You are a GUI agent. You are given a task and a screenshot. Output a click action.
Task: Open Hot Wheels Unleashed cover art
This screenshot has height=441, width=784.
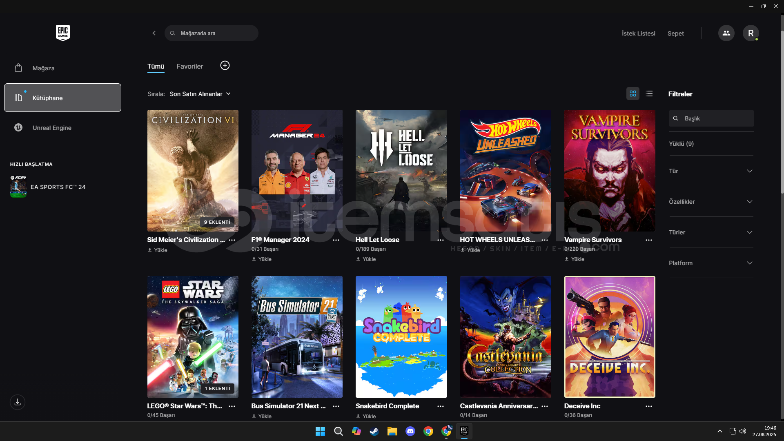point(506,171)
